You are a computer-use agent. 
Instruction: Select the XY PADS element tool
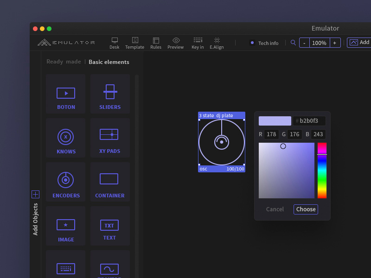coord(109,138)
